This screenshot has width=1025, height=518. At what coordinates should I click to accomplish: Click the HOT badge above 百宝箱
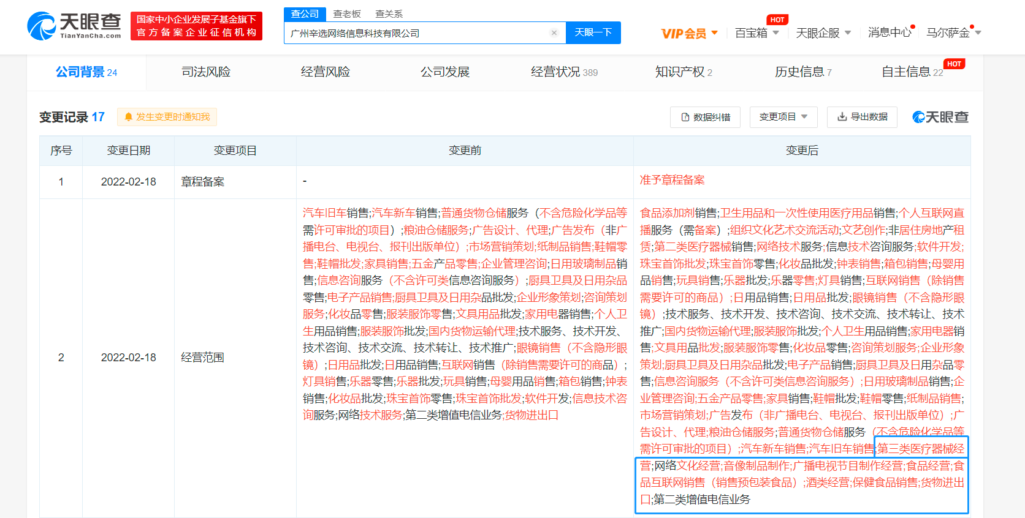point(777,20)
